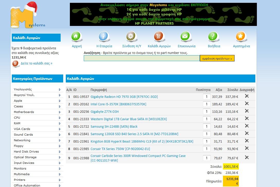Click the quantity field for Gigabyte Z77X-D3H
Viewport: 280px width, 187px height.
coord(207,112)
